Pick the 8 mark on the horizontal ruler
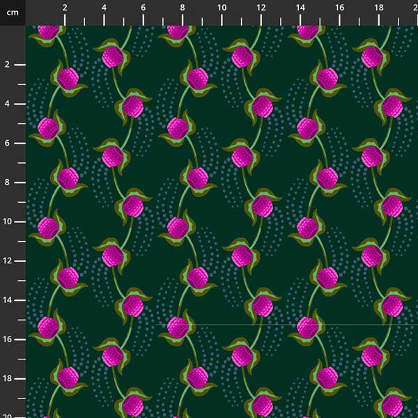 (183, 8)
